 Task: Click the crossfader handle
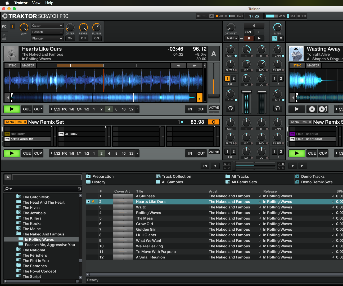click(234, 166)
